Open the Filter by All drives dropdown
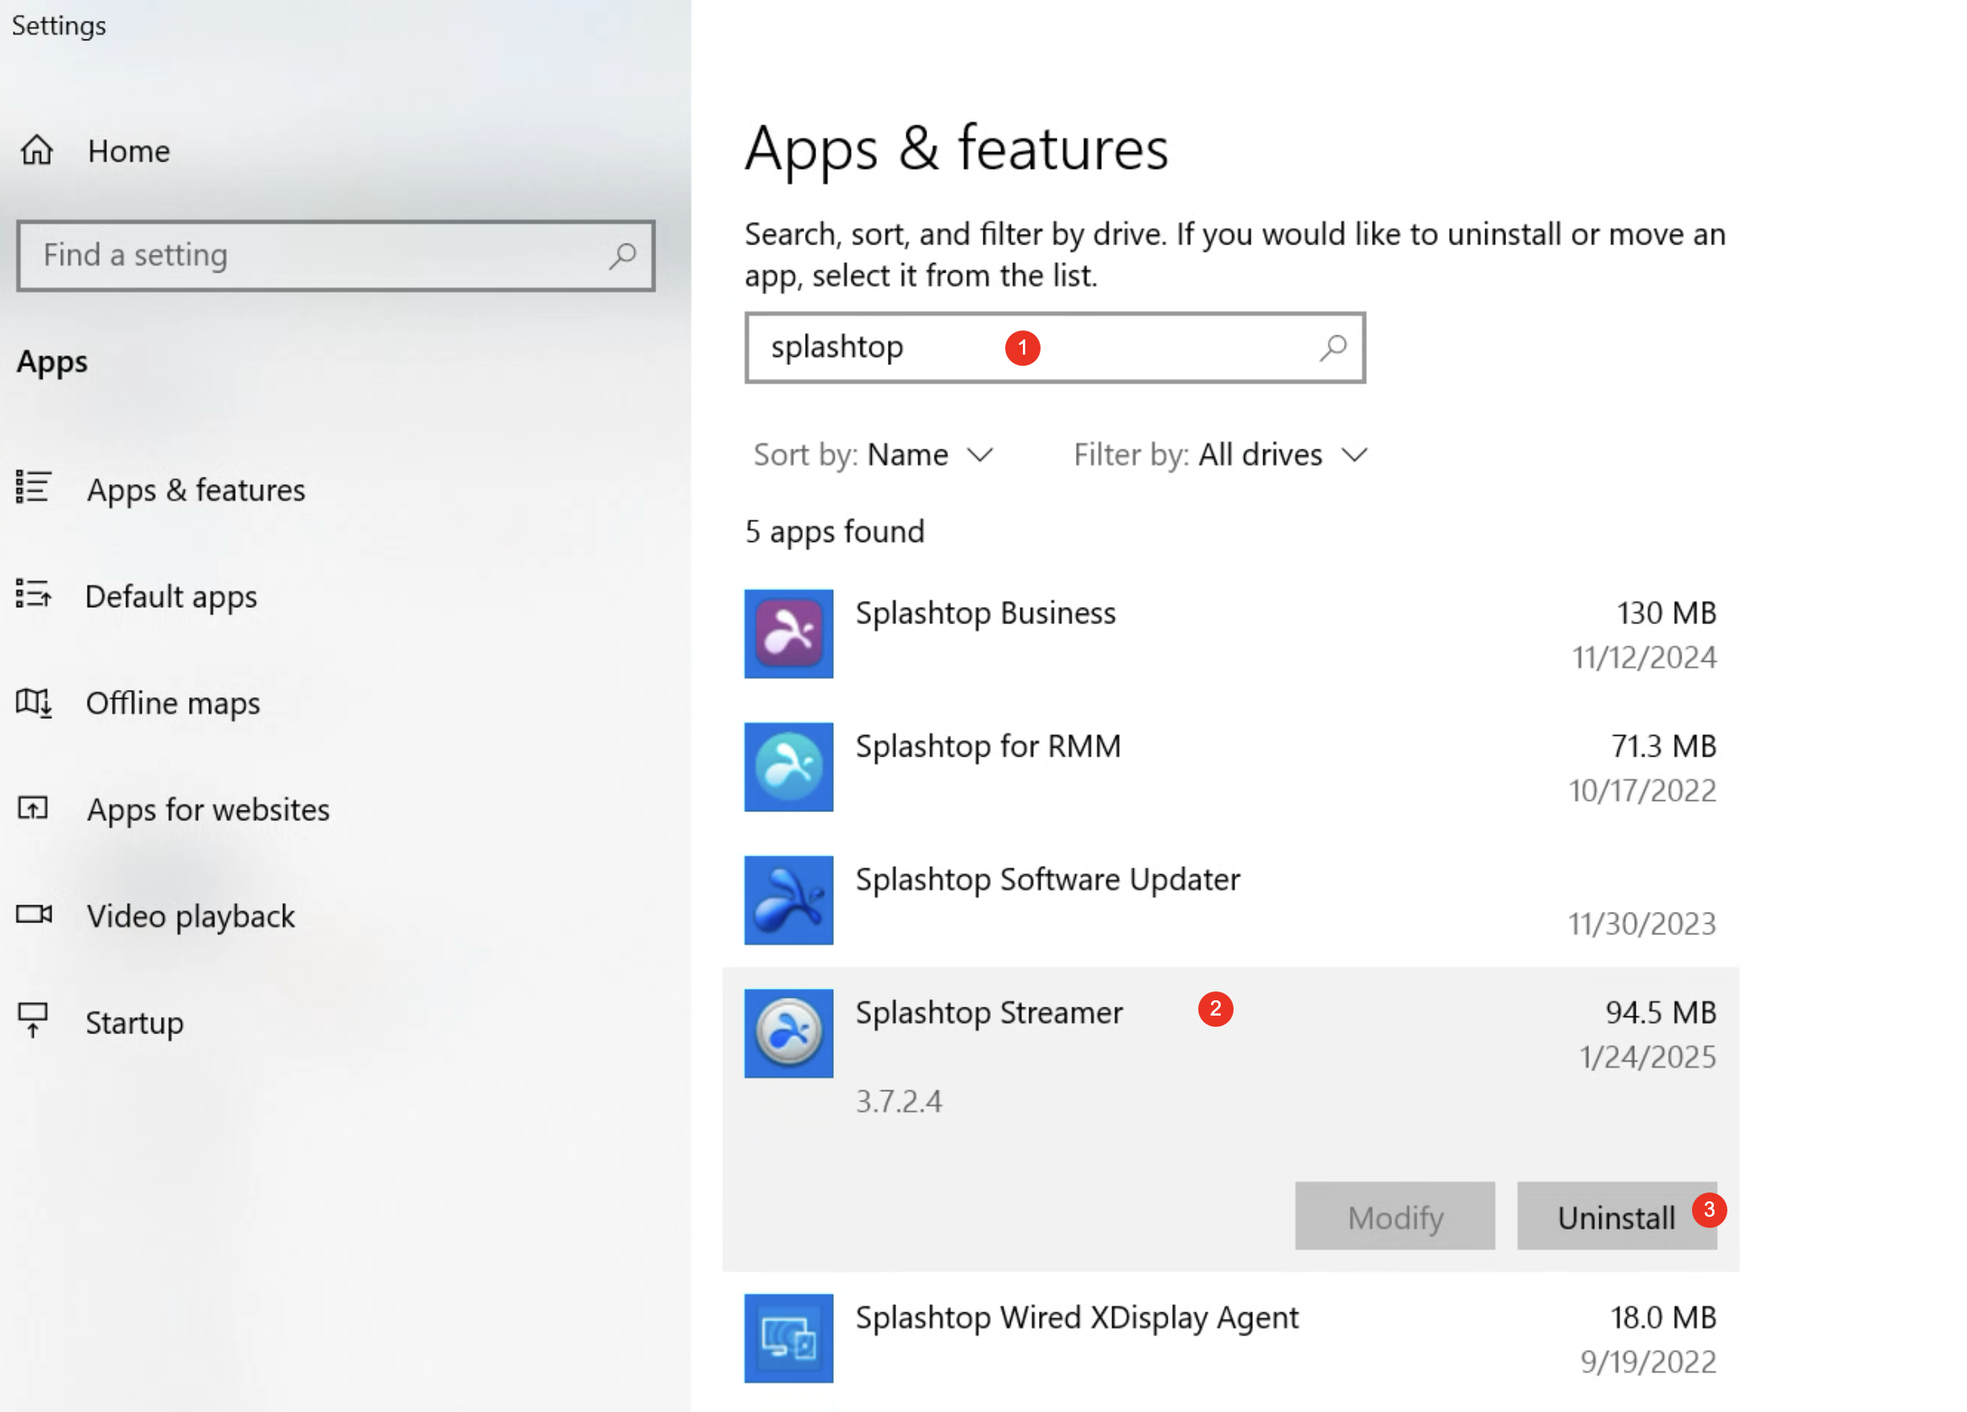Screen dimensions: 1967x1412 pos(1220,455)
